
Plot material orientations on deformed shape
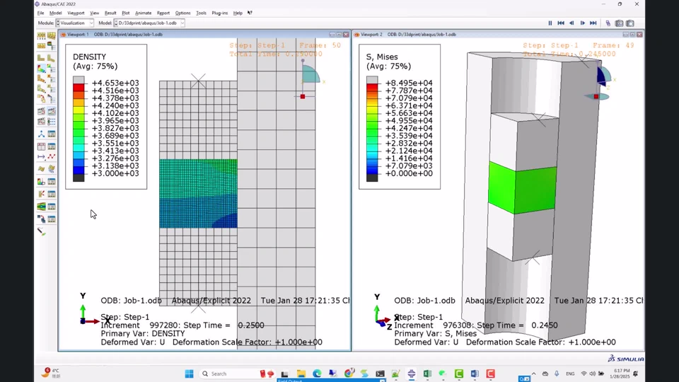pos(41,89)
